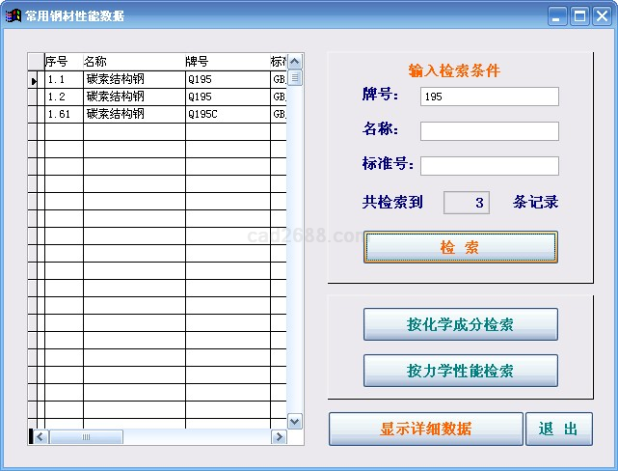This screenshot has height=471, width=618.
Task: Click the 牌号 column header
Action: (227, 62)
